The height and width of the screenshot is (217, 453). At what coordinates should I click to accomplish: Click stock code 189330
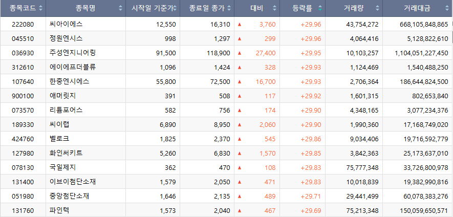[x=23, y=125]
